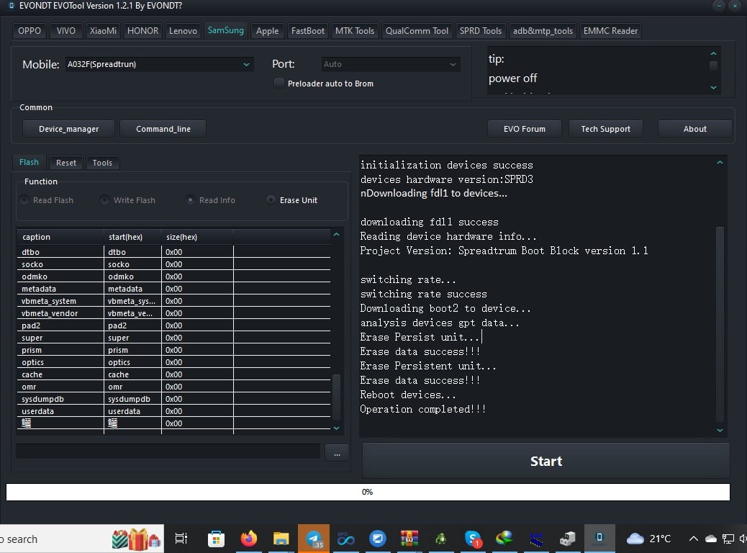The height and width of the screenshot is (553, 747).
Task: Click the Command_line button
Action: click(x=163, y=129)
